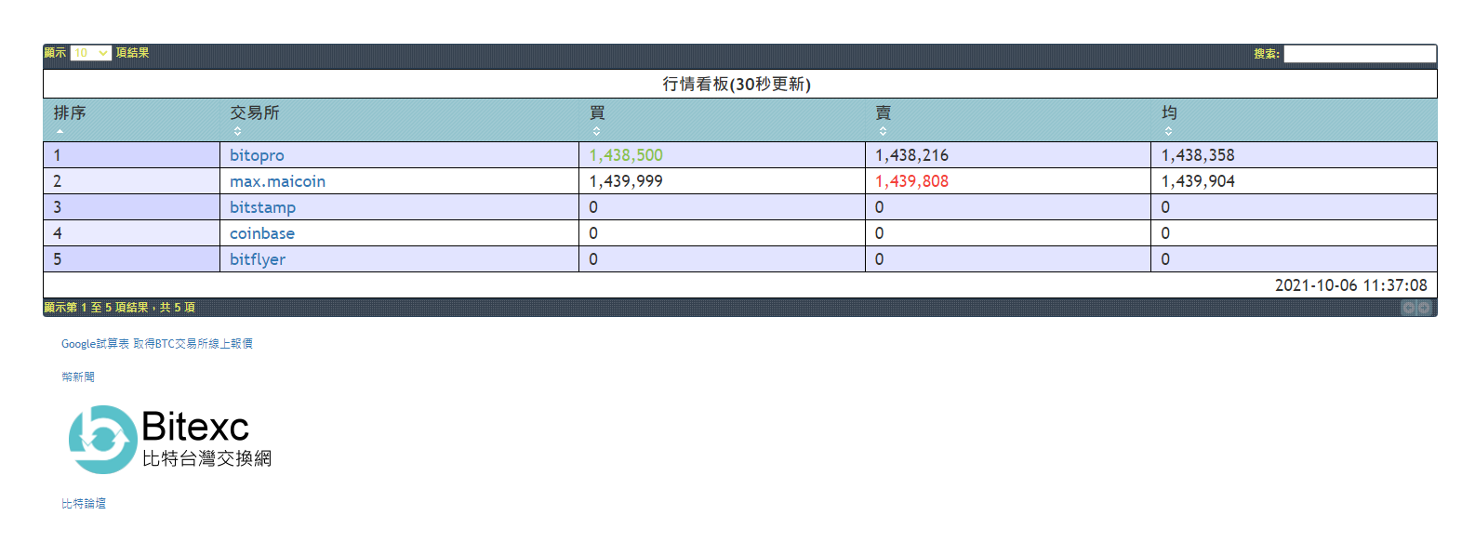Viewport: 1475px width, 555px height.
Task: Open the 幣新聞 link
Action: pos(78,377)
